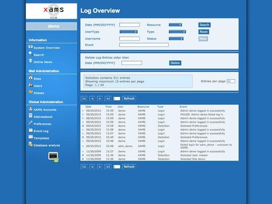The image size is (272, 204).
Task: Open System Overview page
Action: (47, 48)
